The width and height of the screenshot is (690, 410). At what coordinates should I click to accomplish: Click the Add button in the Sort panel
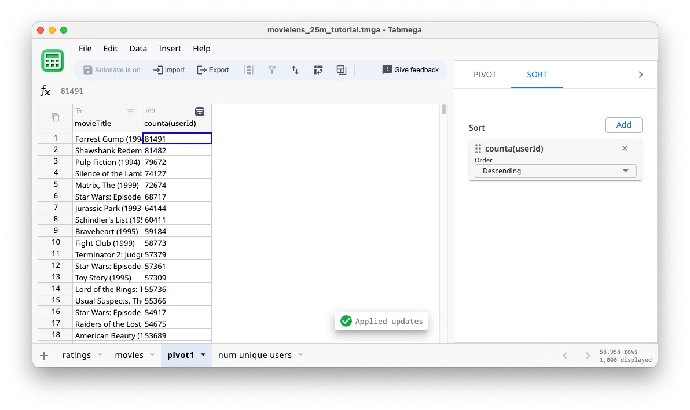tap(623, 125)
